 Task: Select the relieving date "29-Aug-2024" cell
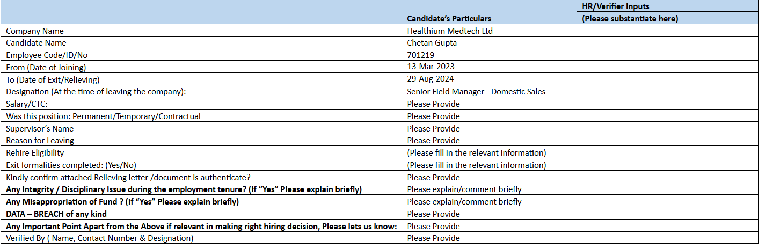(x=432, y=79)
